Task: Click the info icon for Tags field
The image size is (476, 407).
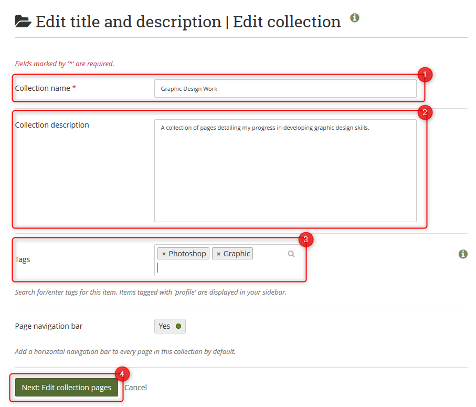Action: point(463,254)
